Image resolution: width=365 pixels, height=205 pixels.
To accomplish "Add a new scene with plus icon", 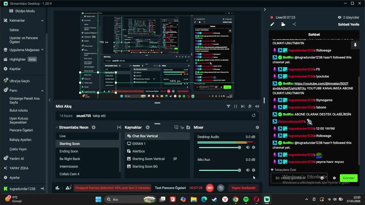I will (94, 127).
